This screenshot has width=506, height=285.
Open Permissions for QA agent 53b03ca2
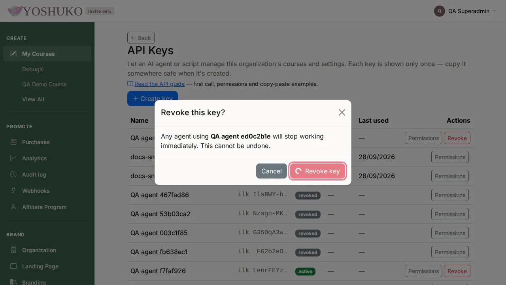450,214
